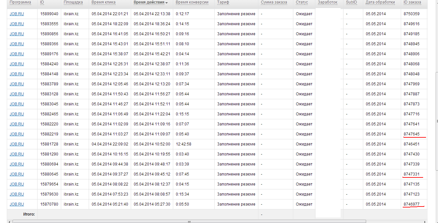Viewport: 438px width, 223px height.
Task: Select order ID cell 8750359
Action: [x=411, y=14]
